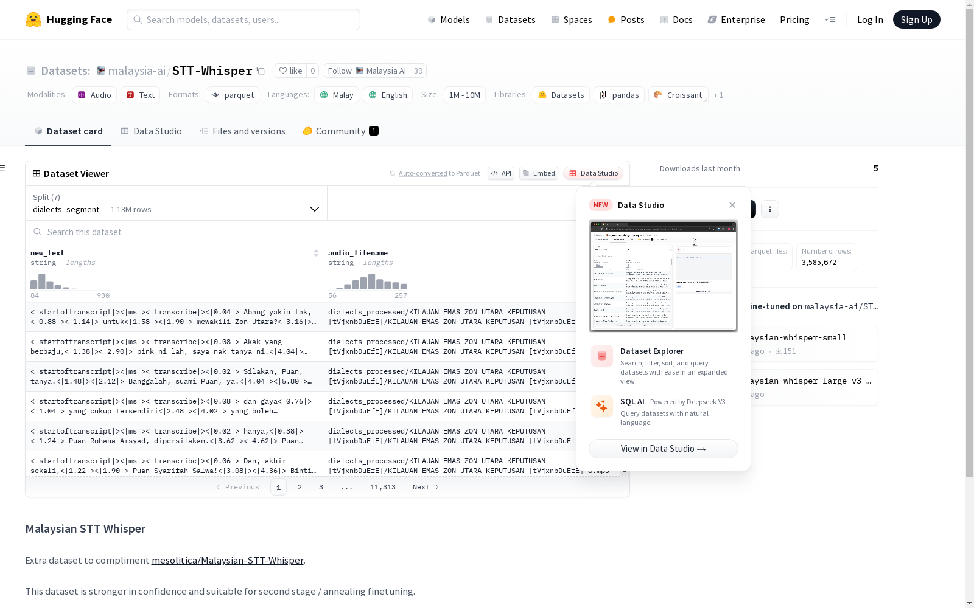Image resolution: width=974 pixels, height=608 pixels.
Task: Select page 1 in pagination
Action: click(x=278, y=487)
